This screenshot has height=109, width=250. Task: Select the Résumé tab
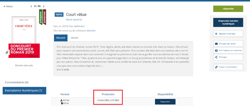[x=61, y=38]
